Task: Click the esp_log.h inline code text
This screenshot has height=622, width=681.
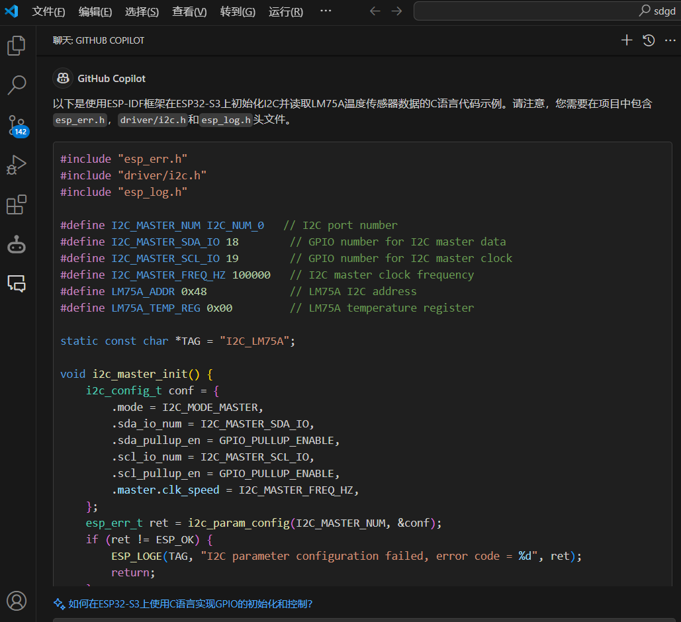Action: click(x=226, y=120)
